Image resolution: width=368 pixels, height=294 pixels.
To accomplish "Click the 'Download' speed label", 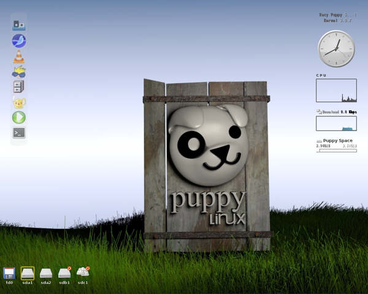I will tap(339, 112).
